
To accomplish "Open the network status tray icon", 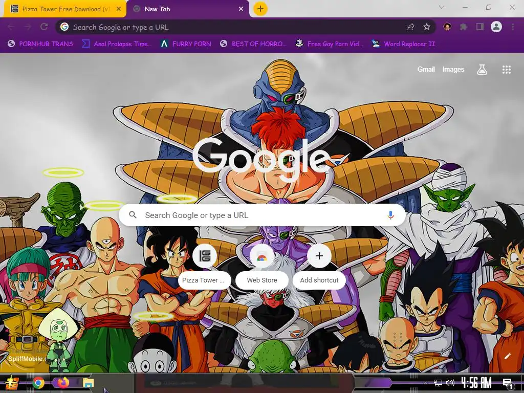I will [438, 383].
